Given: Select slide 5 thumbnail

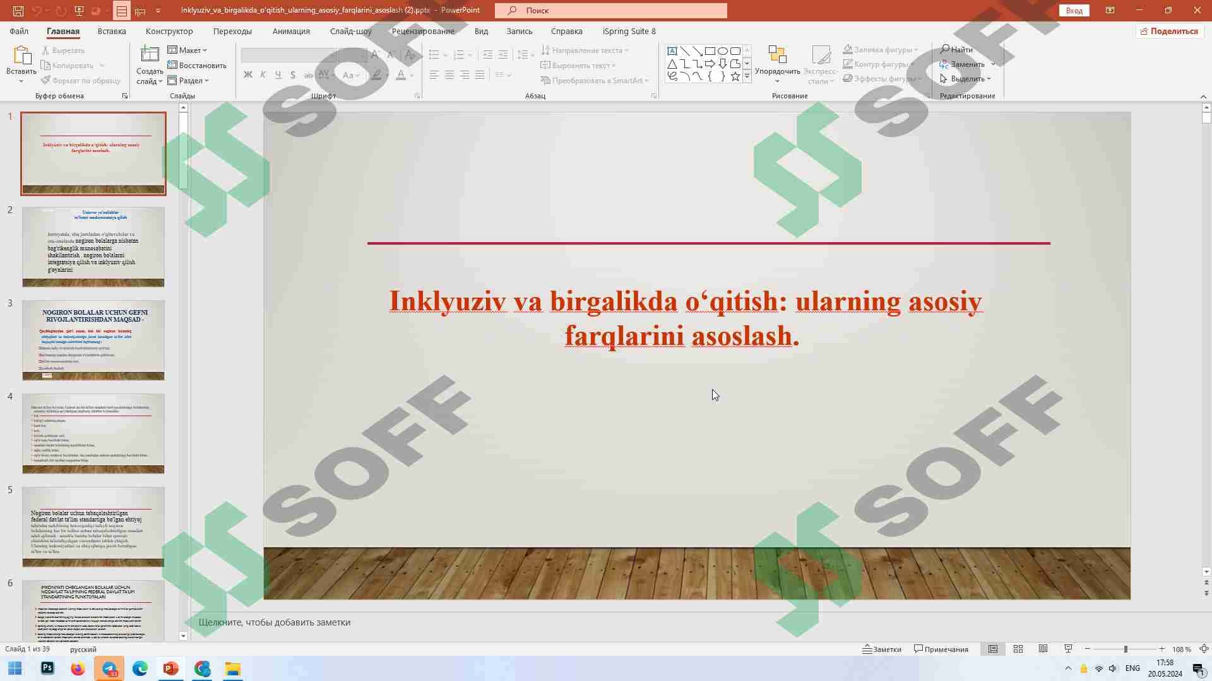Looking at the screenshot, I should coord(93,527).
